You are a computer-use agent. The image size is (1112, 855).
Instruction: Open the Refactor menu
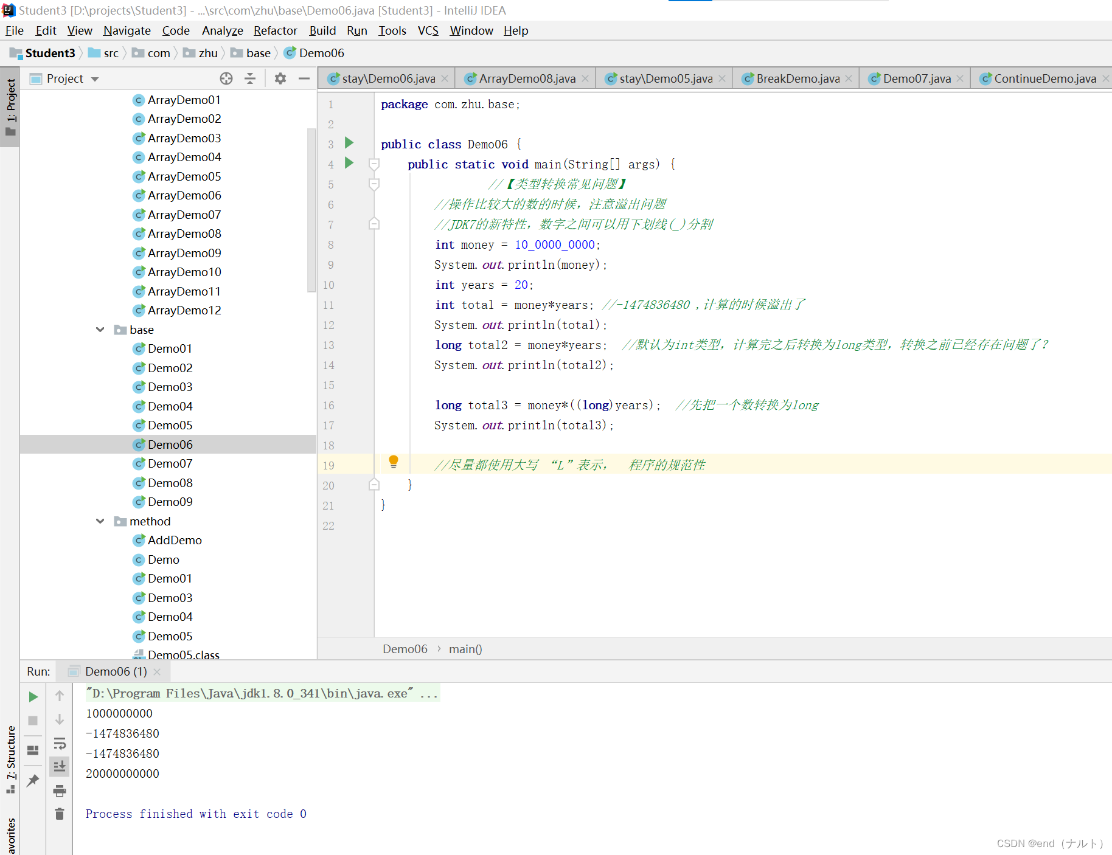[275, 30]
